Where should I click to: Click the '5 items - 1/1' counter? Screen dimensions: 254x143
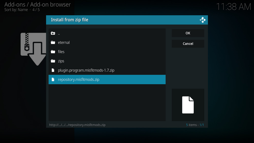click(x=195, y=125)
